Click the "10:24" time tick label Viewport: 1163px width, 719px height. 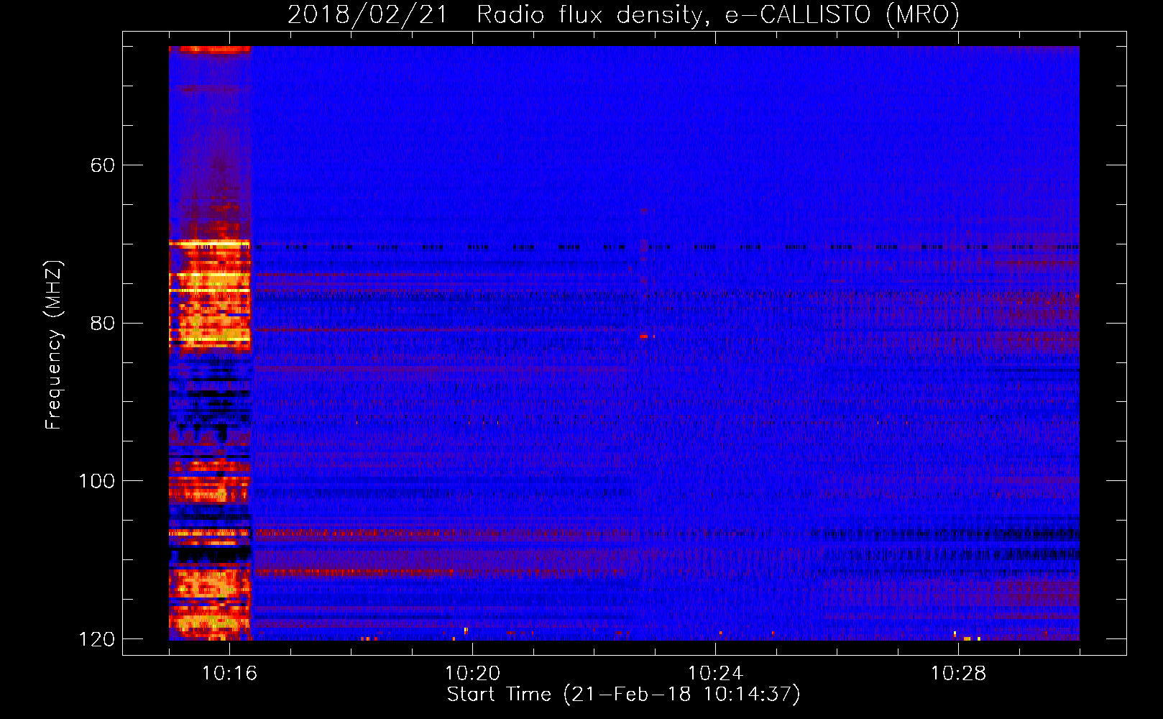coord(715,673)
